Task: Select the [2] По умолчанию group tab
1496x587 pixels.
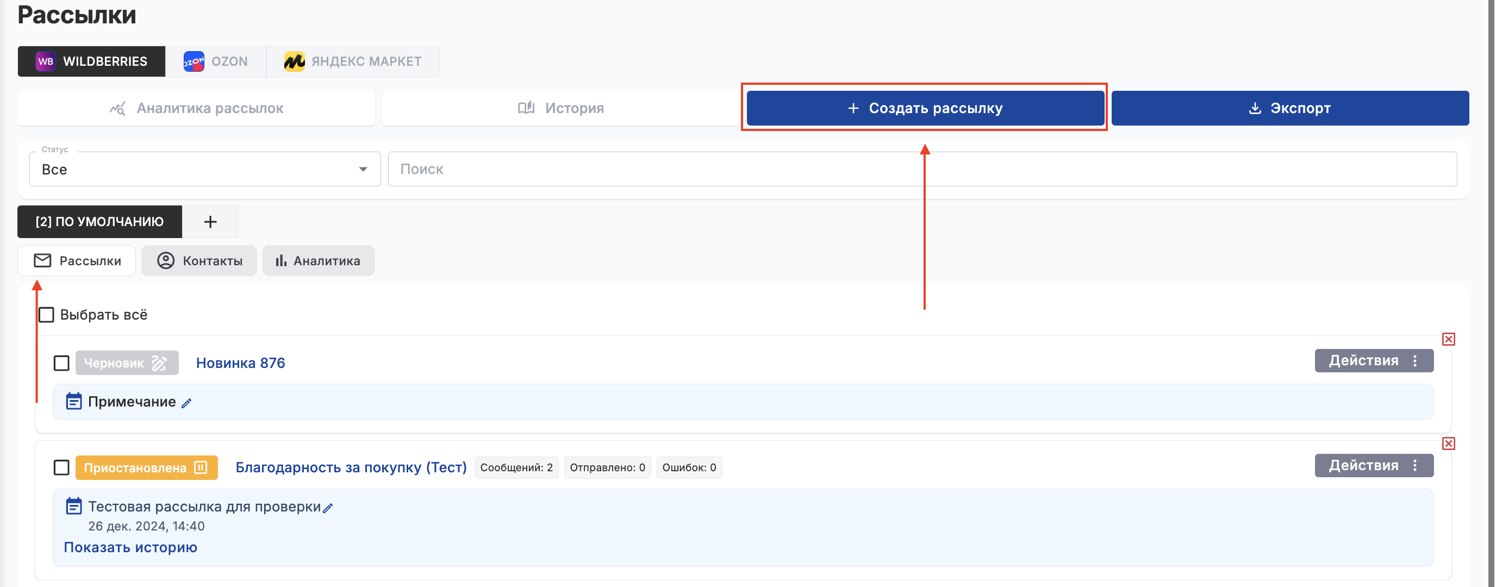Action: [x=100, y=221]
